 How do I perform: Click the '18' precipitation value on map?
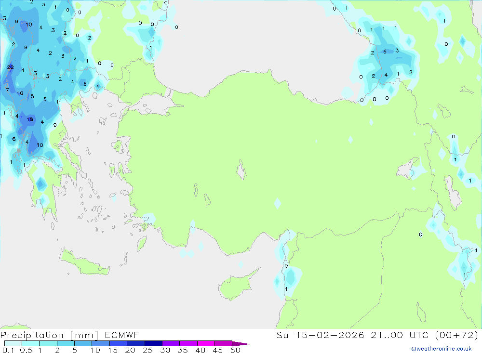point(30,119)
